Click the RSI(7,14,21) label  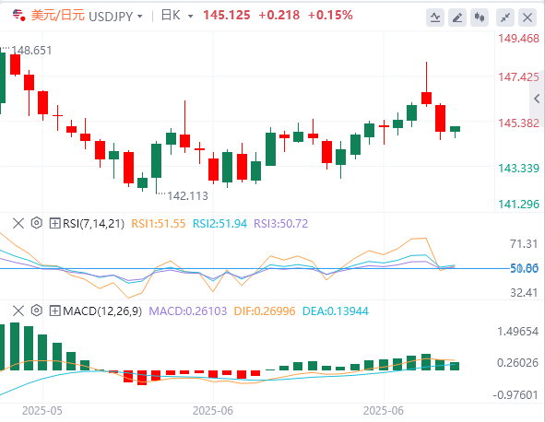[x=93, y=224]
